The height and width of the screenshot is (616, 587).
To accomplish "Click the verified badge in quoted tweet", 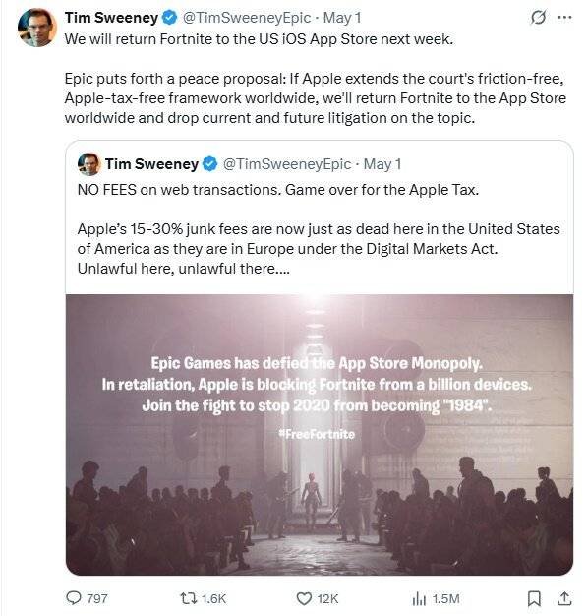I will 210,164.
